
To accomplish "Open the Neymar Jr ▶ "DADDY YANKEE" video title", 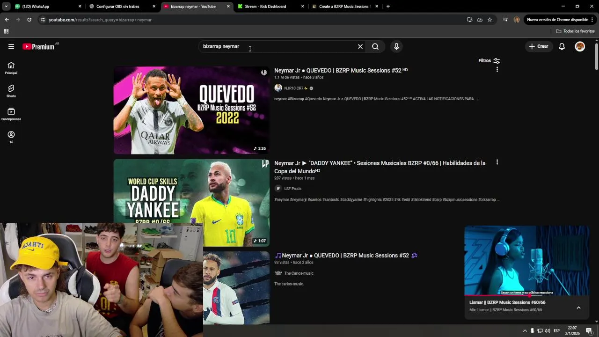I will coord(380,167).
